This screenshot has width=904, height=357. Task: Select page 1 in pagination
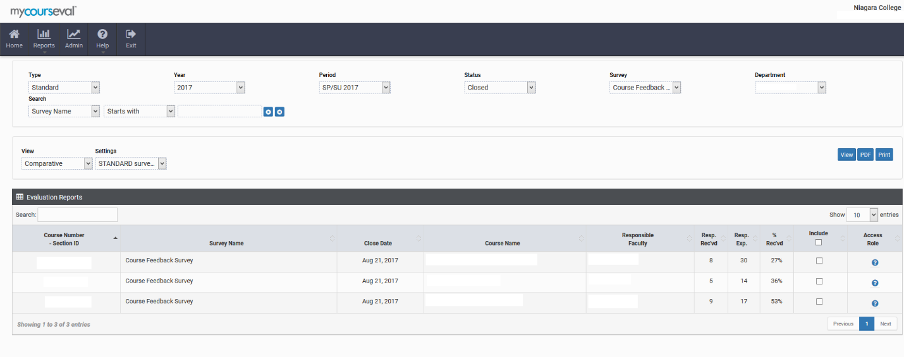867,324
